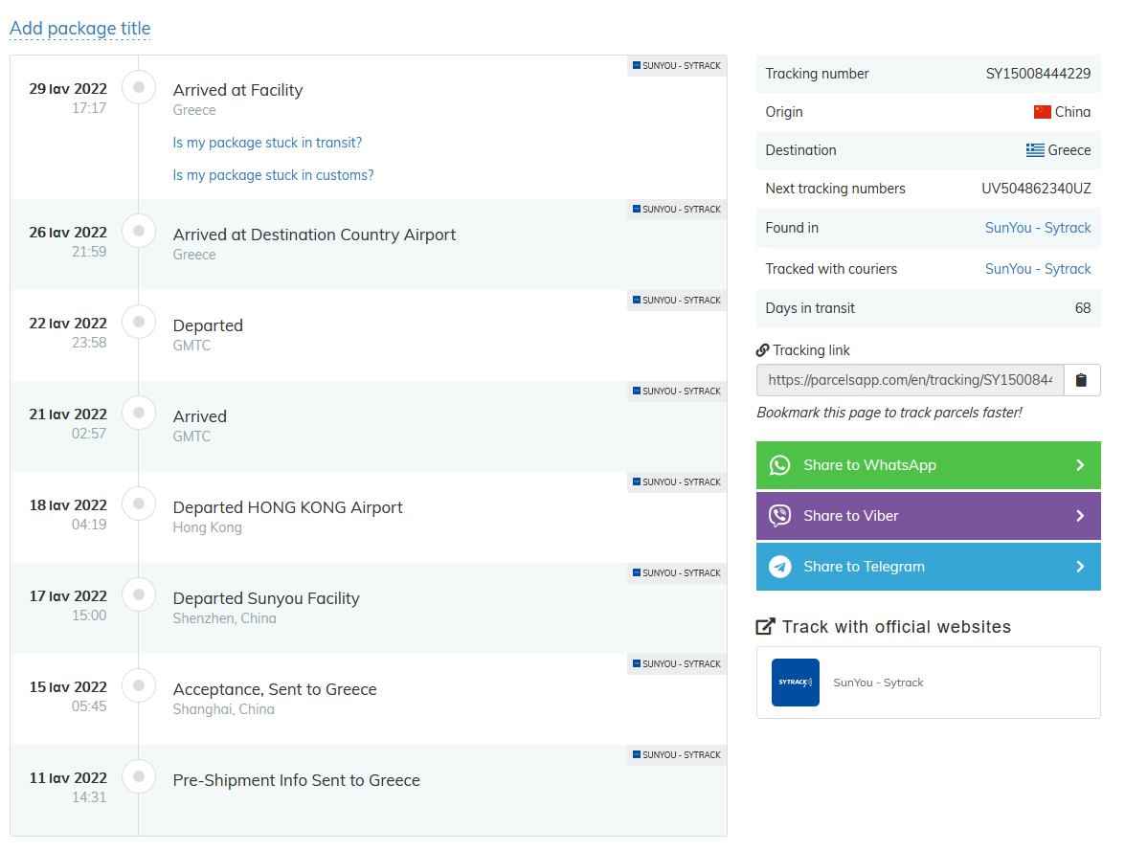Click 'Destination' label in info table
The height and width of the screenshot is (851, 1125).
point(800,150)
